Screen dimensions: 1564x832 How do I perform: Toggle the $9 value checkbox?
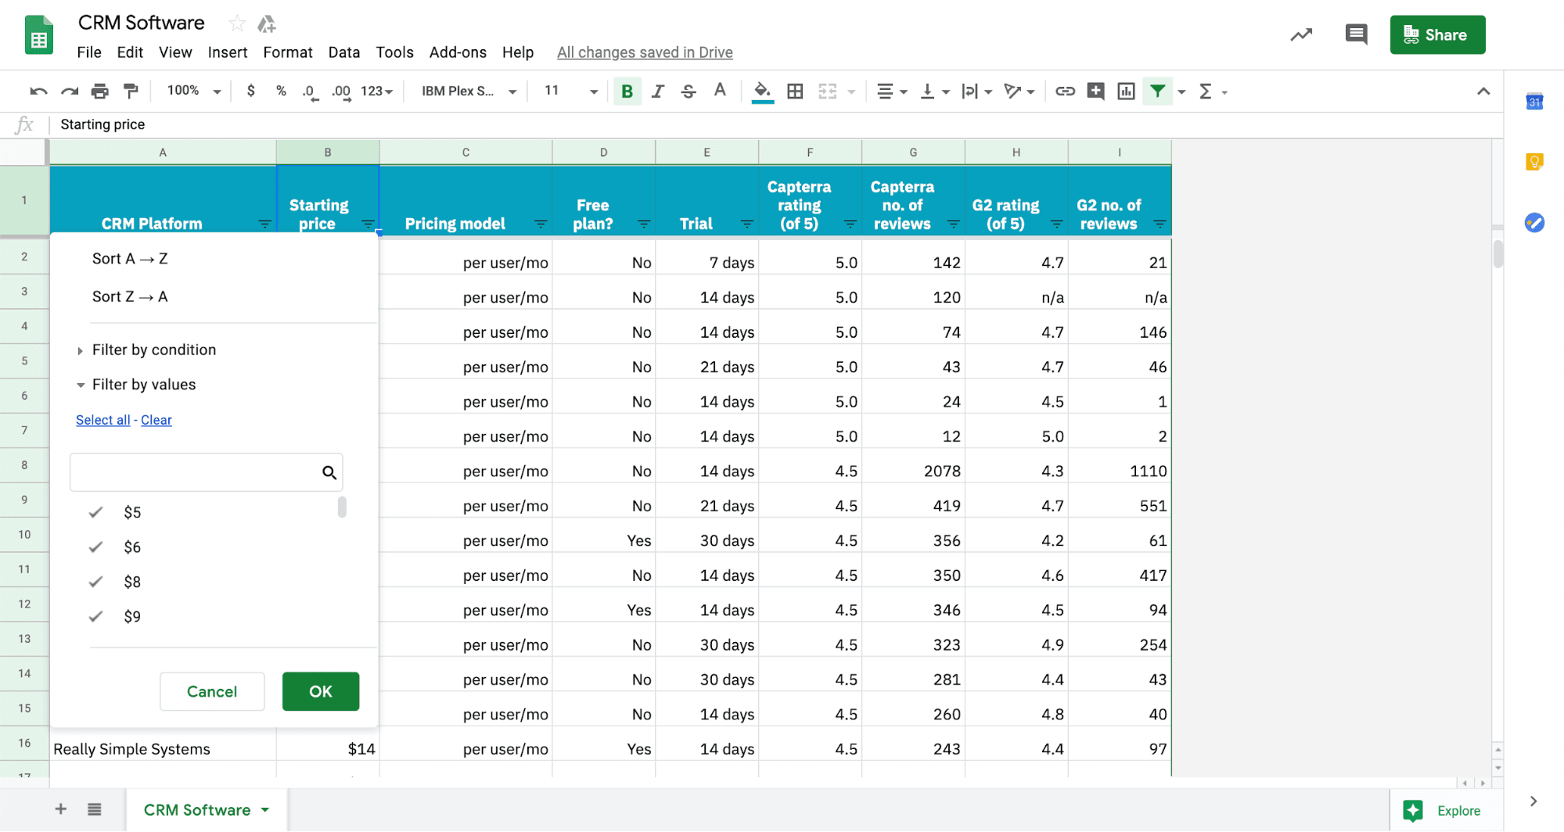click(x=96, y=616)
